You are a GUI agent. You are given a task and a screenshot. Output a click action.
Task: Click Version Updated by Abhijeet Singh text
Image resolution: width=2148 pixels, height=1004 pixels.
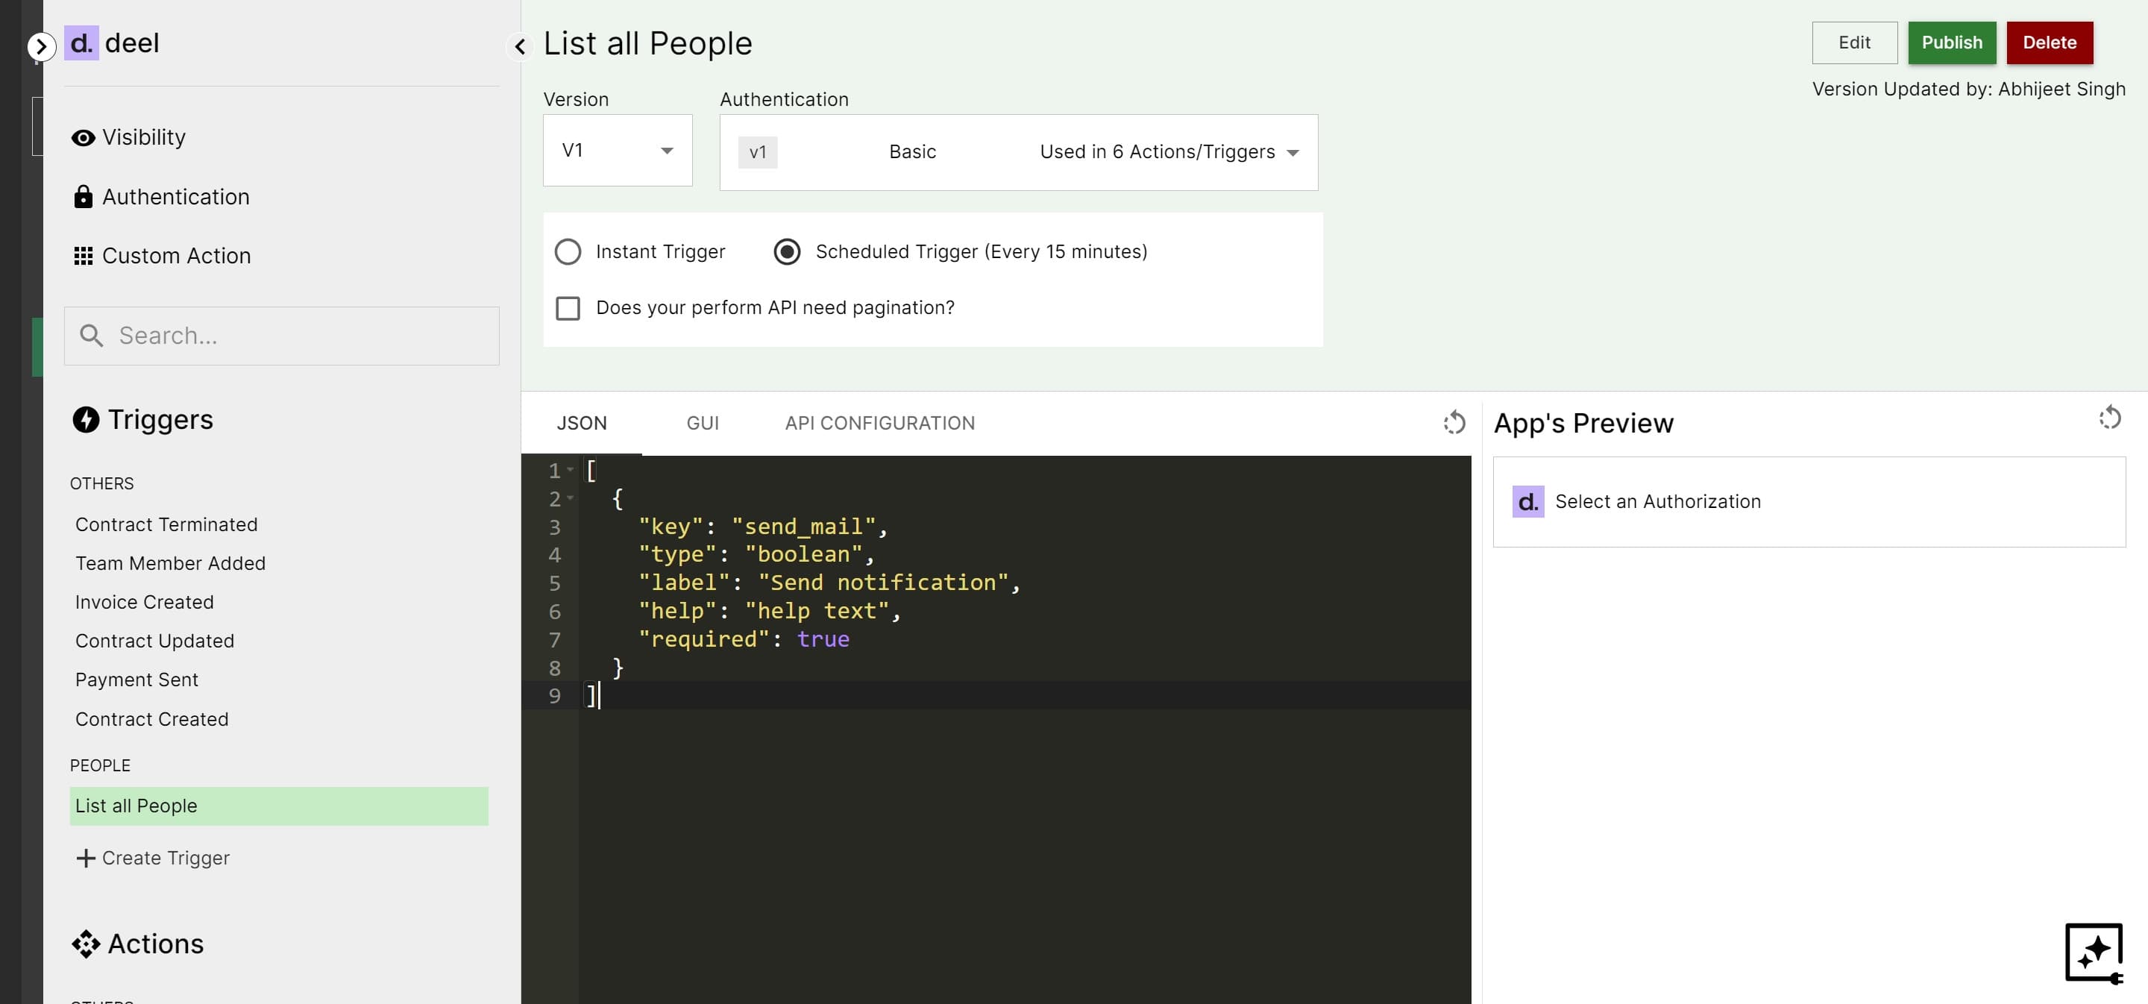click(1969, 90)
